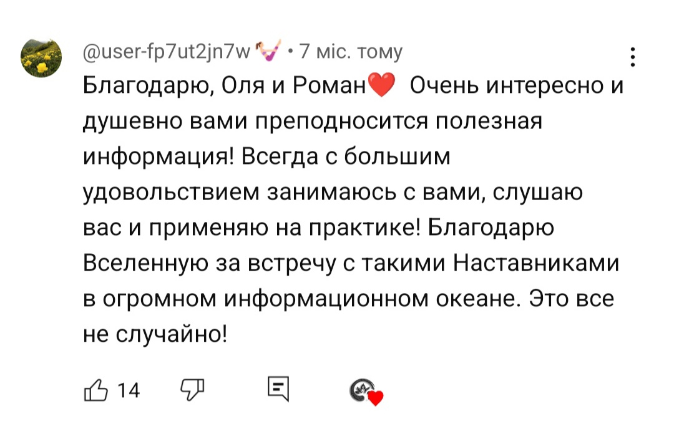Open the reply icon under the comment
This screenshot has height=439, width=674.
pyautogui.click(x=277, y=390)
